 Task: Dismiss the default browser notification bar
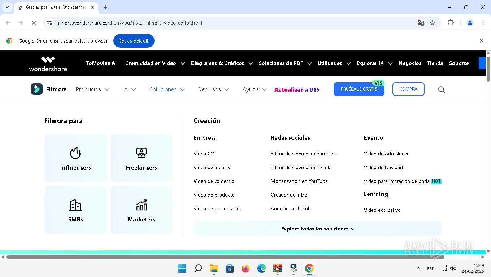point(481,41)
